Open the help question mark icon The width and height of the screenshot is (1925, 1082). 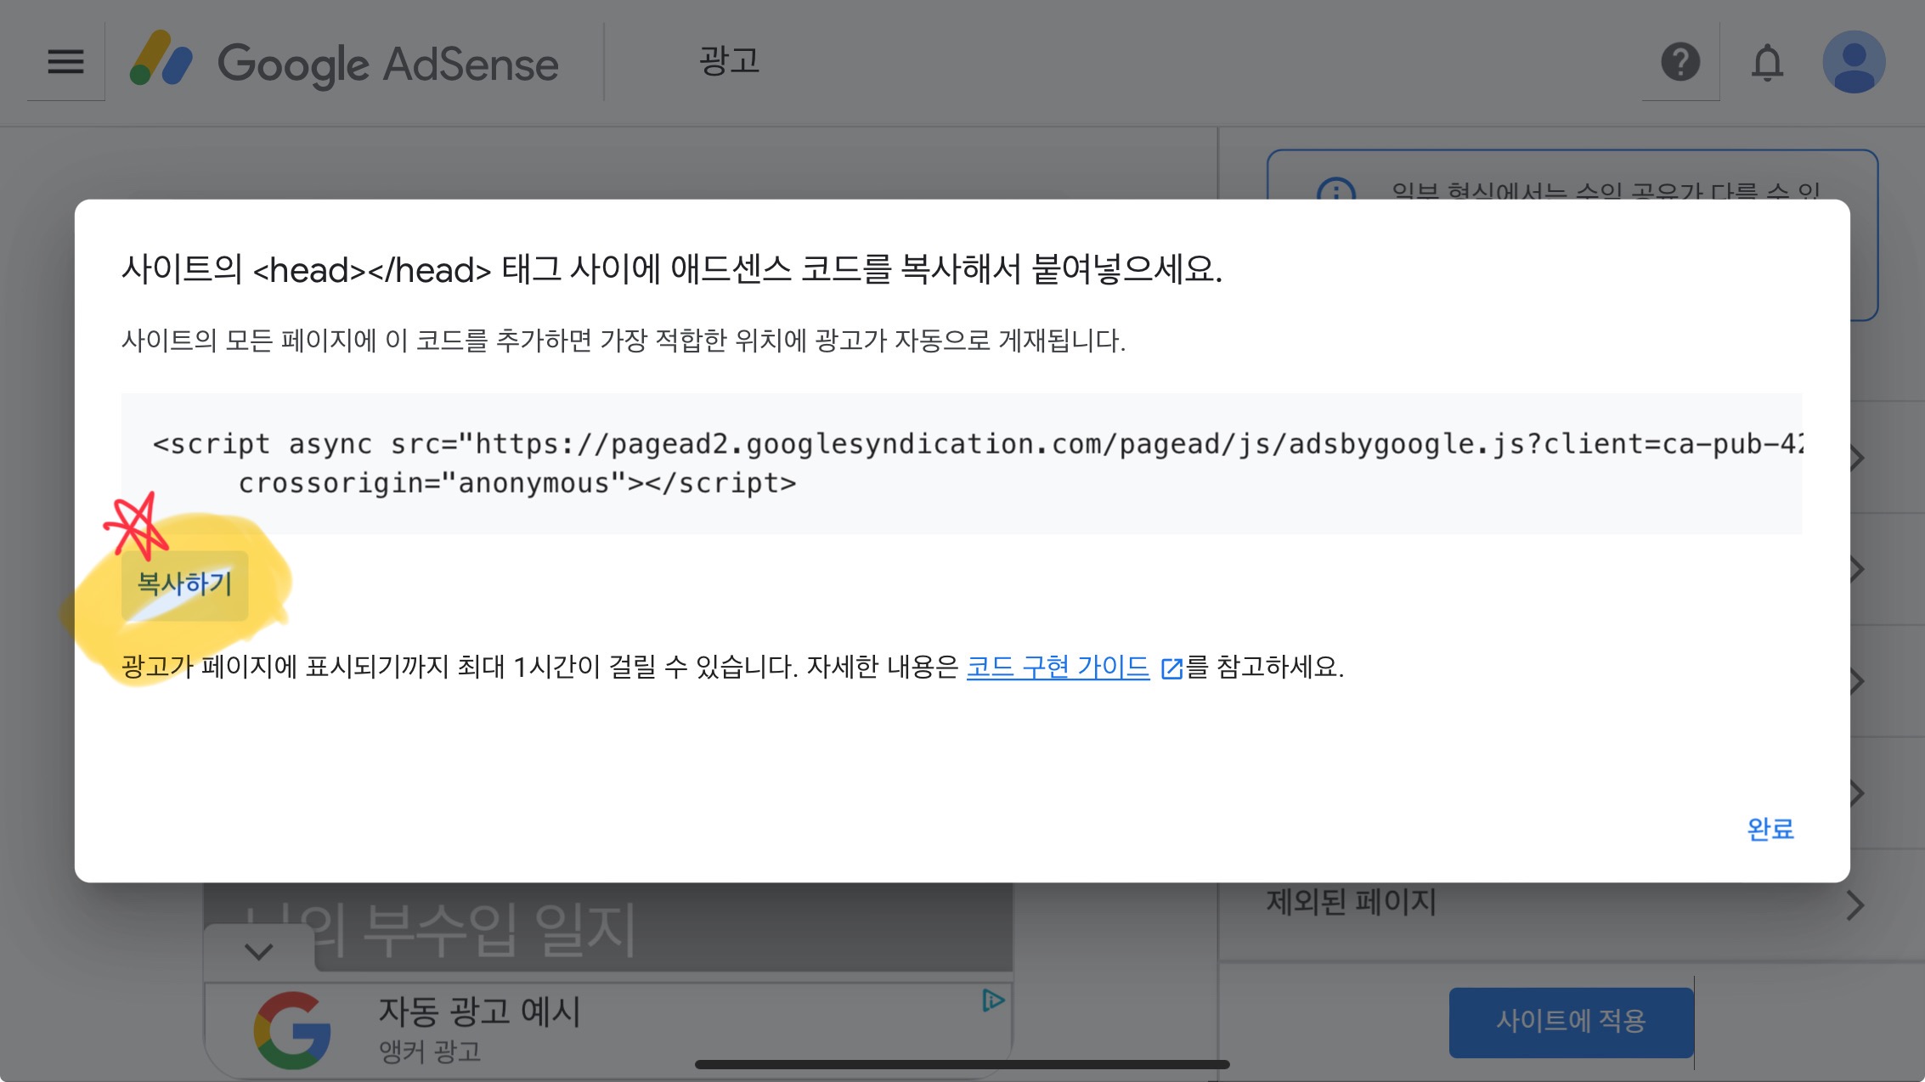tap(1680, 62)
